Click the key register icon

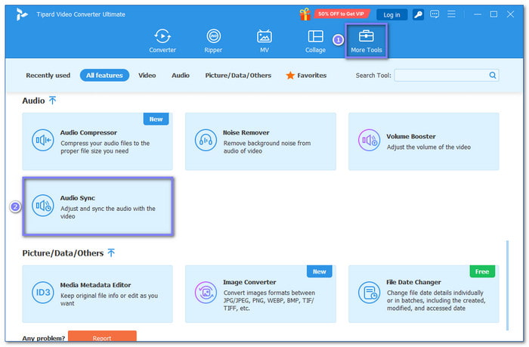pyautogui.click(x=419, y=14)
